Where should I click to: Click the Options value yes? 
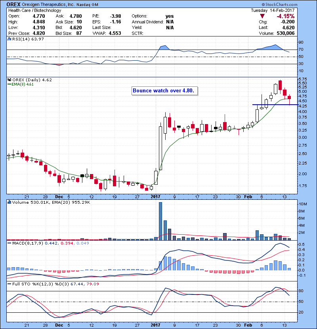click(170, 16)
